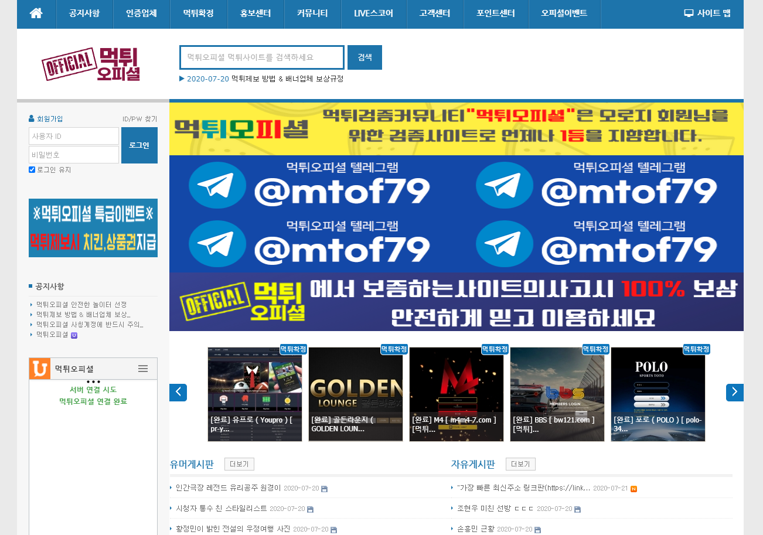Screen dimensions: 763x535
Task: Click the 유머게시판 section heading
Action: click(x=192, y=464)
